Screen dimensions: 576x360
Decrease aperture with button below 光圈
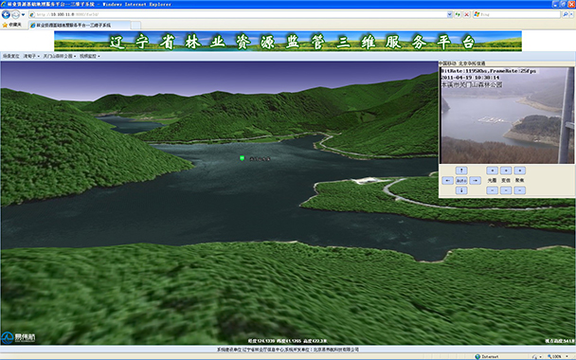click(x=493, y=190)
